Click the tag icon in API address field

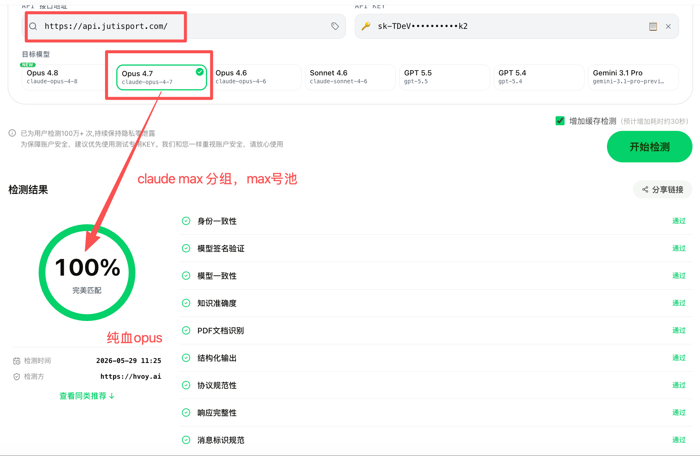(335, 26)
